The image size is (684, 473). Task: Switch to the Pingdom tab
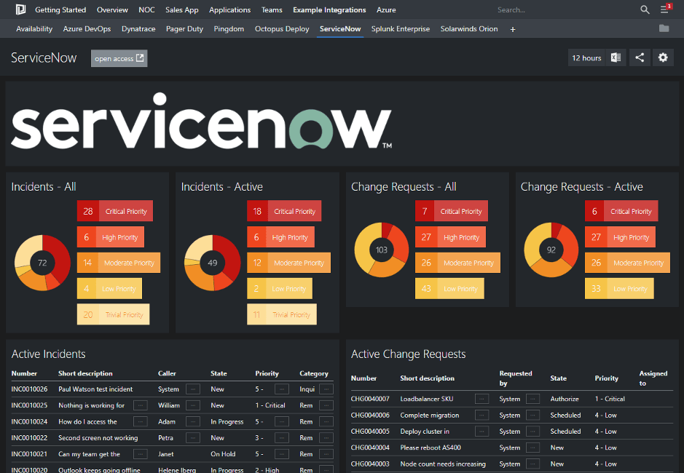tap(229, 29)
